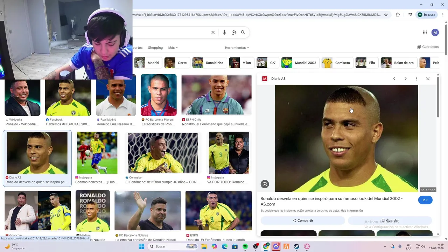The width and height of the screenshot is (448, 252).
Task: Show previous image in preview panel
Action: pyautogui.click(x=394, y=79)
